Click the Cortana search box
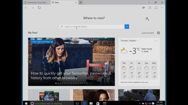Image resolution: width=188 pixels, height=105 pixels. tap(52, 103)
